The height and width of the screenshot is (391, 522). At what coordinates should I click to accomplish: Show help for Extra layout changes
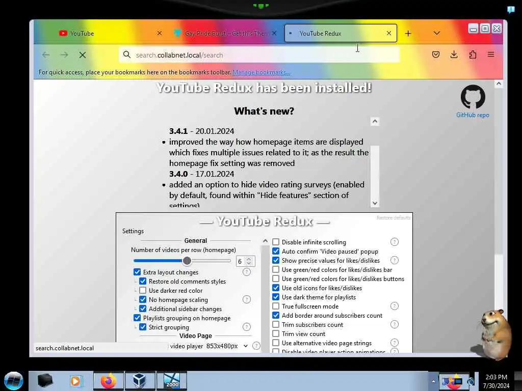(x=246, y=272)
